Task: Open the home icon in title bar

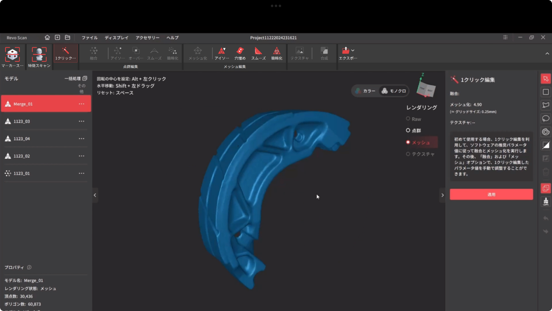Action: (47, 37)
